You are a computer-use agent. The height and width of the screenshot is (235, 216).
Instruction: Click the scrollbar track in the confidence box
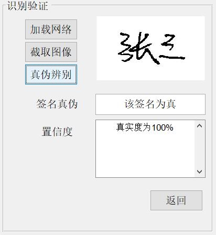coord(200,148)
